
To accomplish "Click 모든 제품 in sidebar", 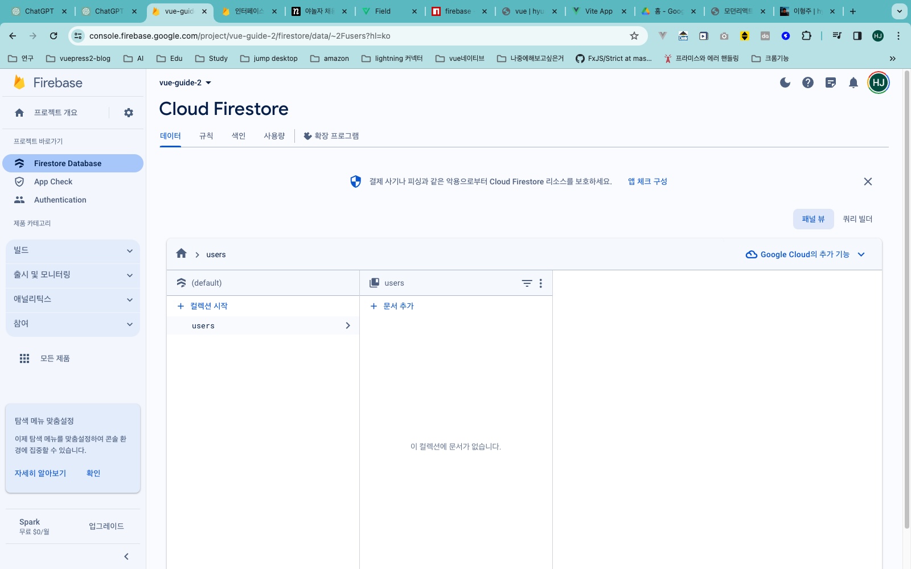I will [55, 358].
